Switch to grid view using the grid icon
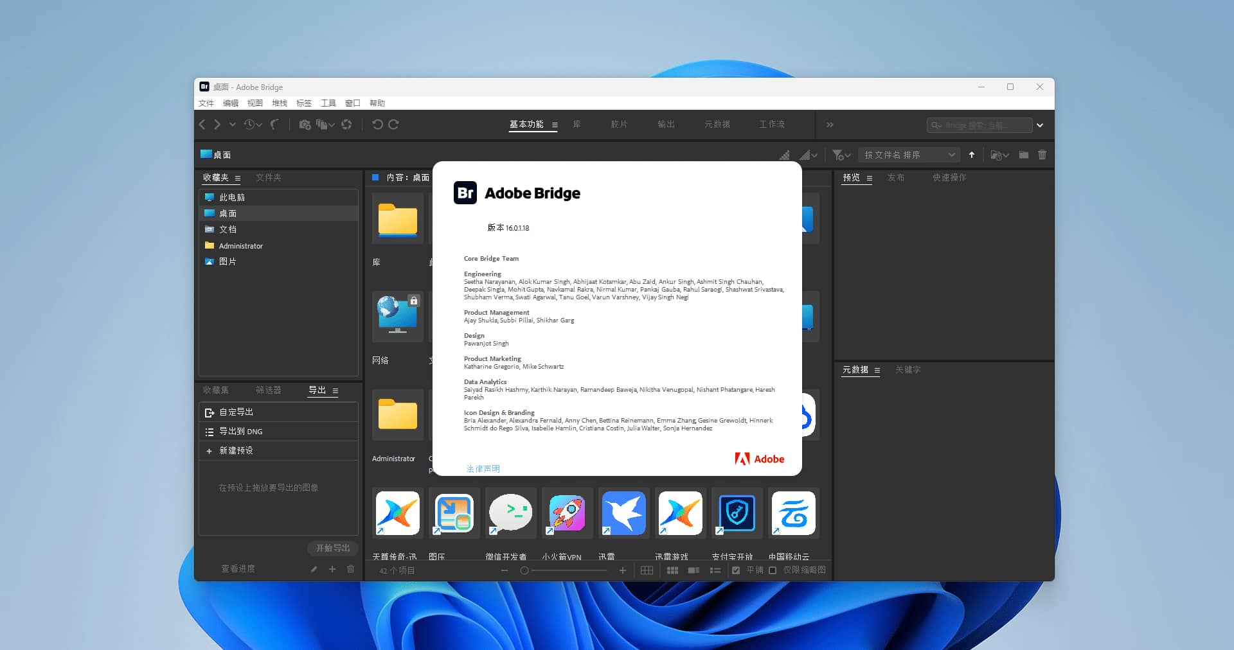This screenshot has height=650, width=1234. coord(673,570)
